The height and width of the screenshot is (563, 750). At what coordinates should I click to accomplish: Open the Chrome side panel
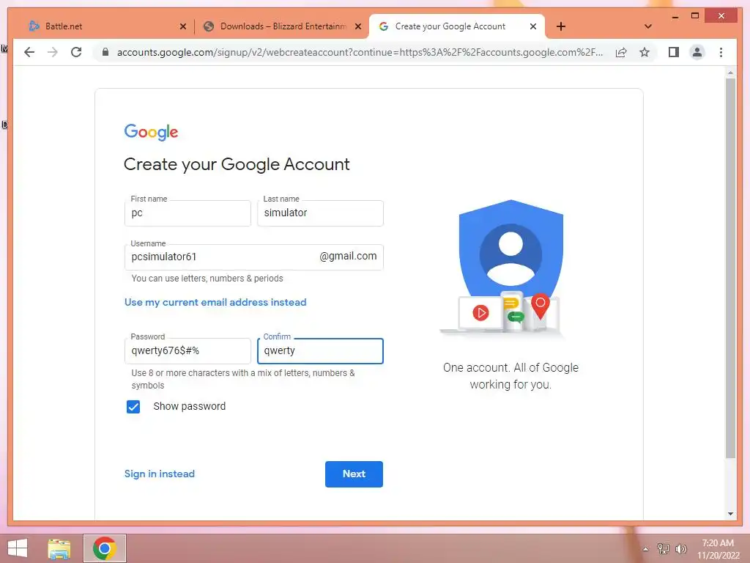[x=674, y=52]
